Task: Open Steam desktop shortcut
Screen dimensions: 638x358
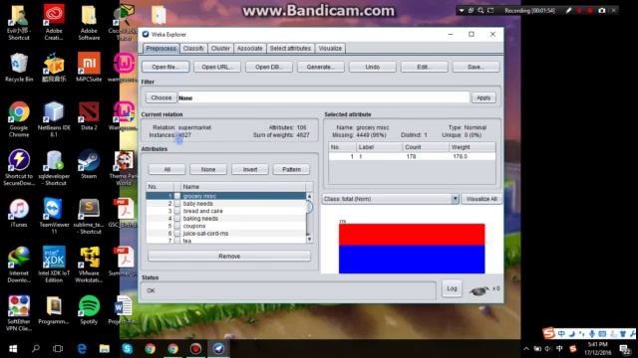Action: click(89, 160)
